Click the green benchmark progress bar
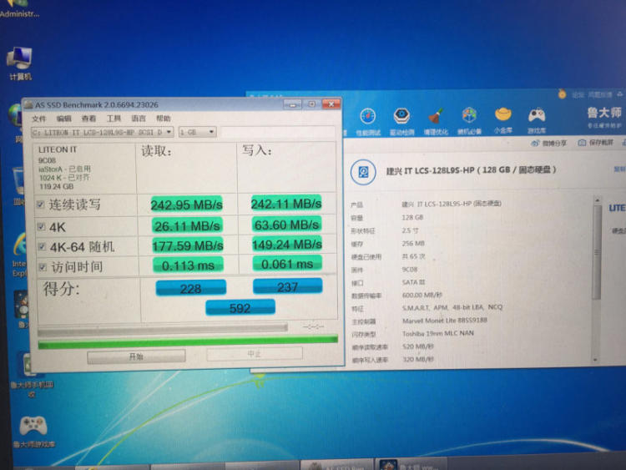This screenshot has width=626, height=470. coord(188,341)
